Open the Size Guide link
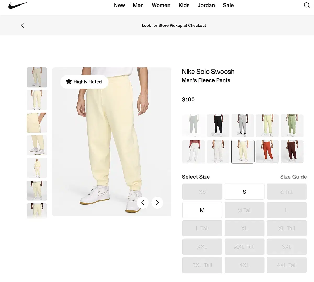Viewport: 314px width, 282px height. [293, 177]
